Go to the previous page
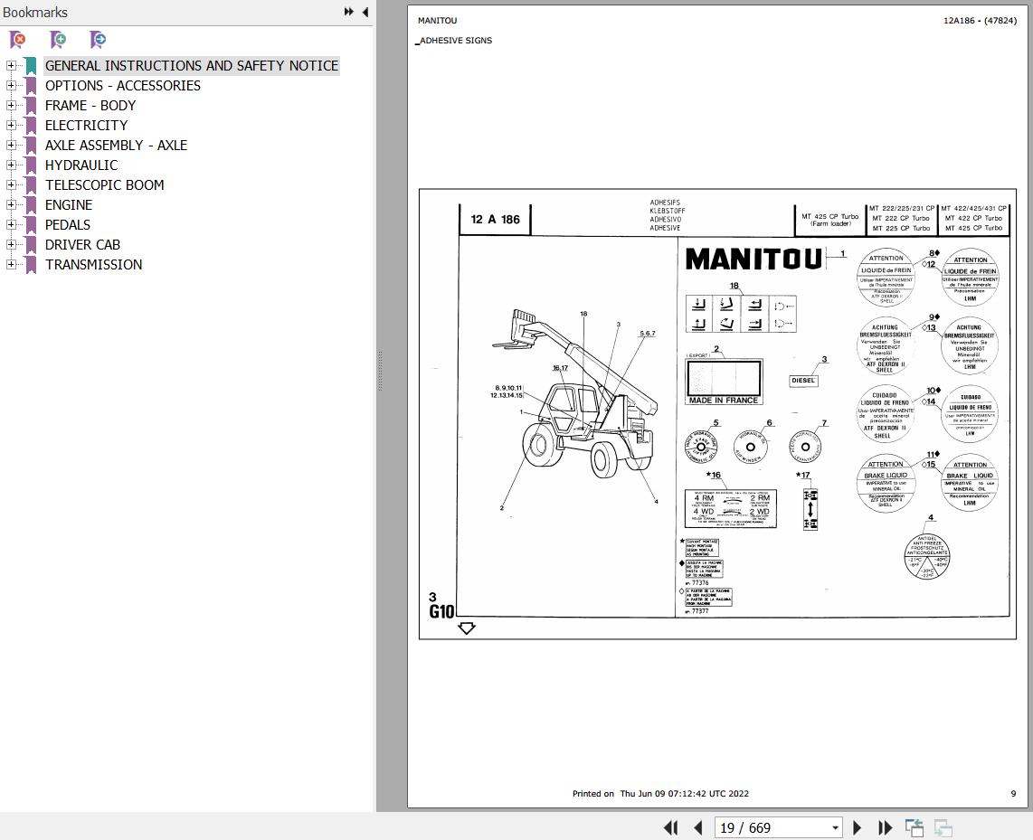 (698, 827)
